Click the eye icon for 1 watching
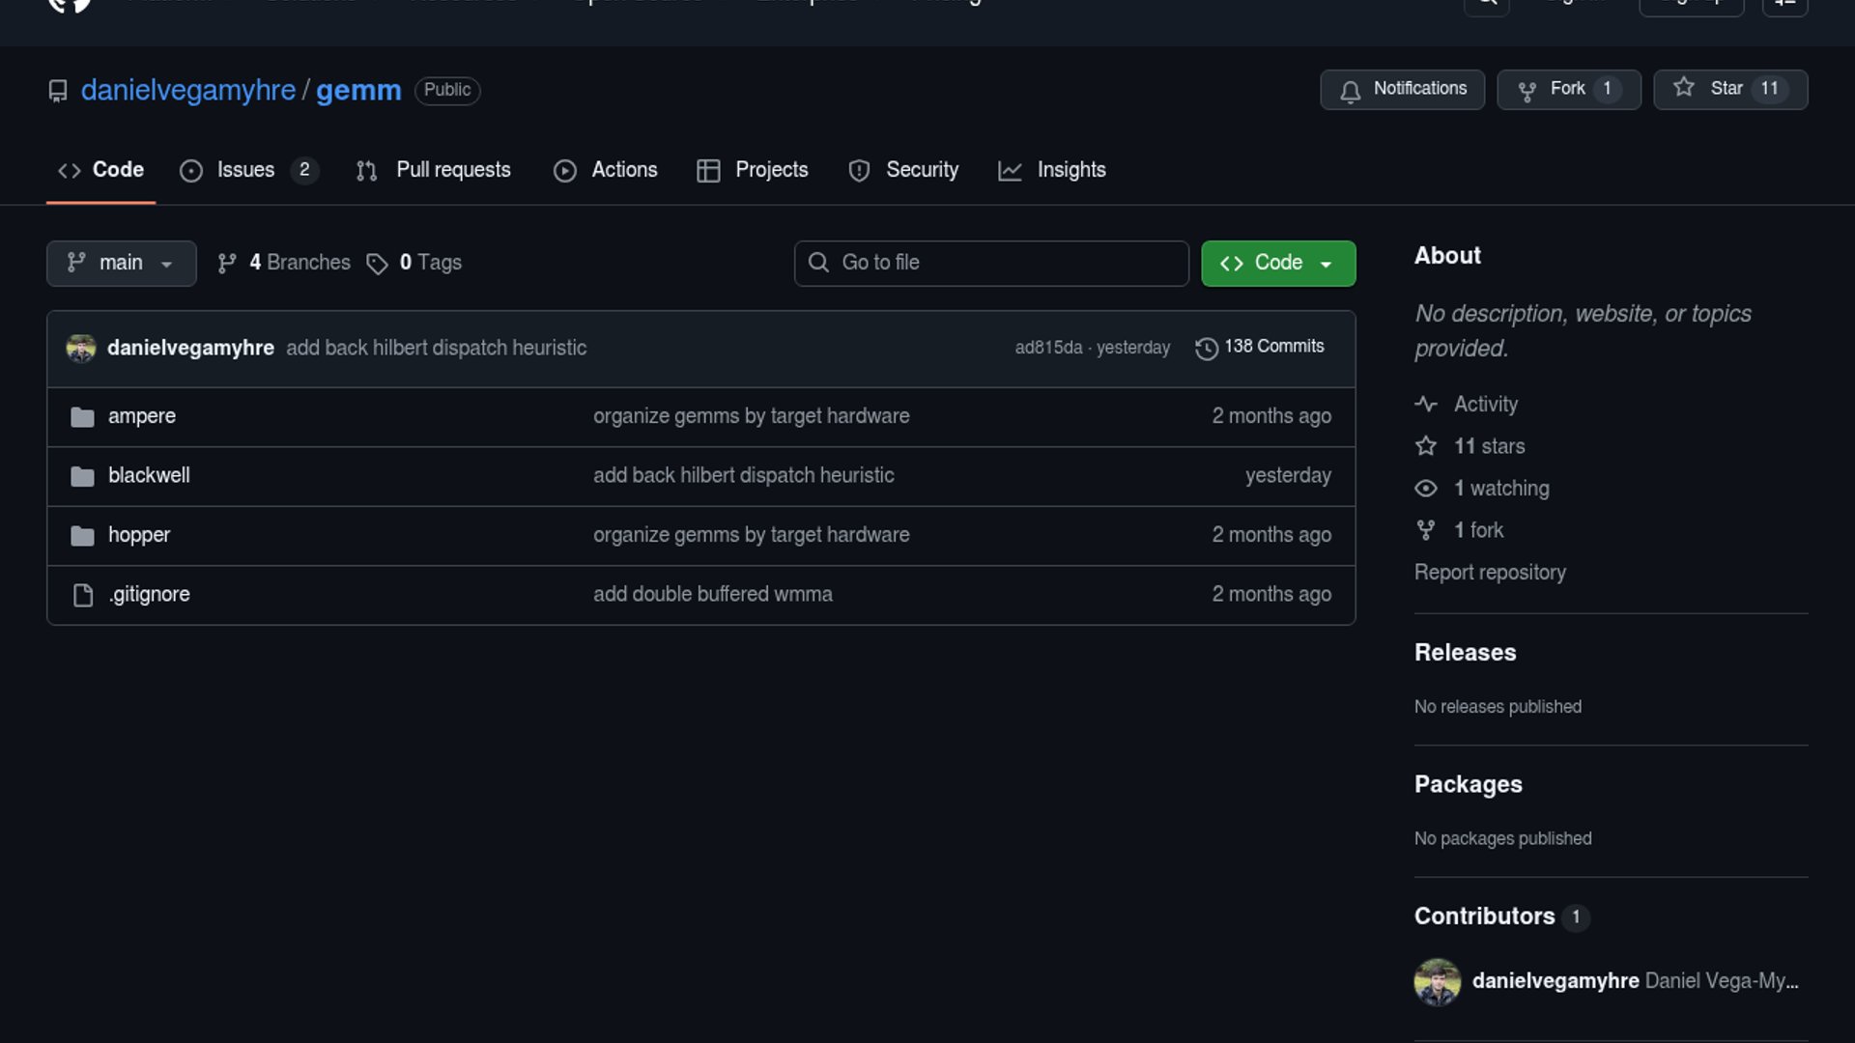 pos(1425,489)
